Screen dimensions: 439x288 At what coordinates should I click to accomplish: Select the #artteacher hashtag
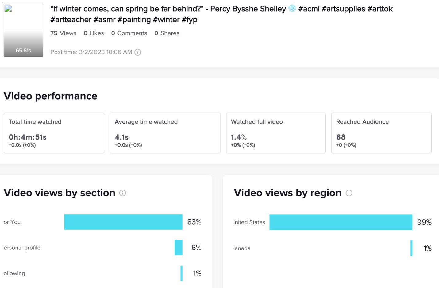click(x=71, y=20)
